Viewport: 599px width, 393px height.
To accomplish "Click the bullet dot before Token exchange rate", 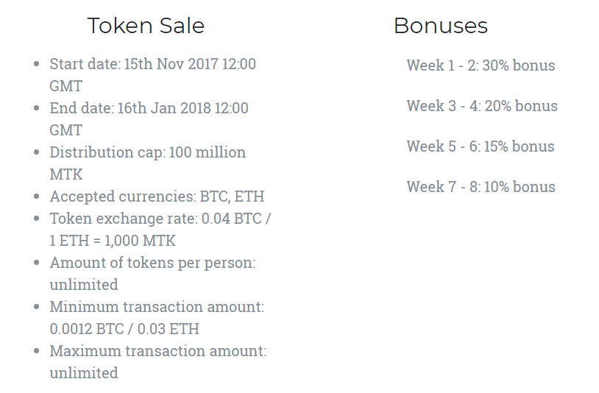I will pos(37,219).
